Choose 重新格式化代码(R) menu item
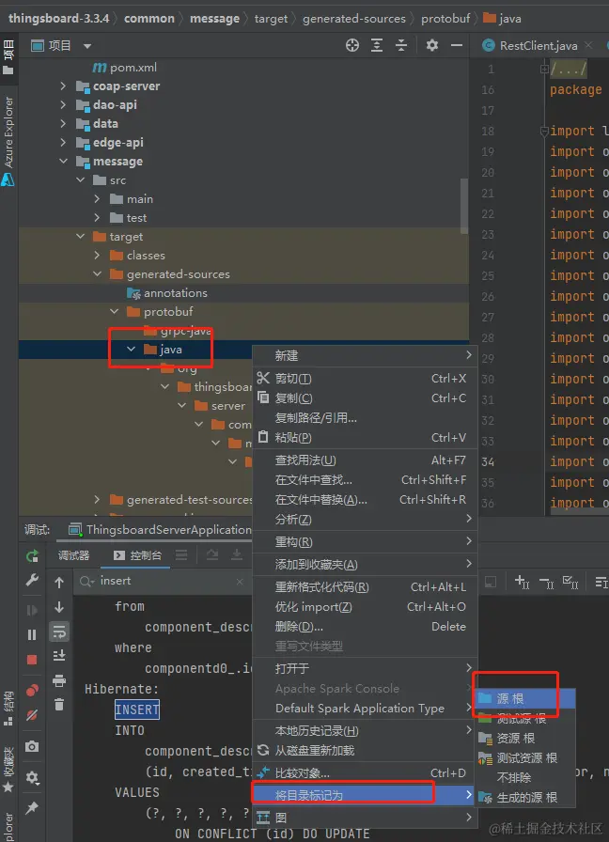609x842 pixels. (x=364, y=587)
